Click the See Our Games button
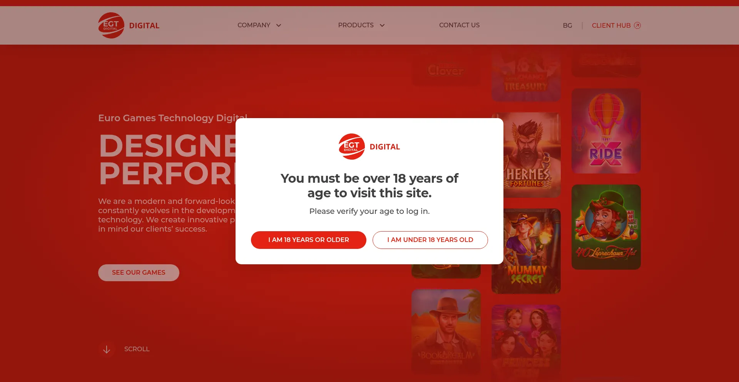 click(139, 273)
